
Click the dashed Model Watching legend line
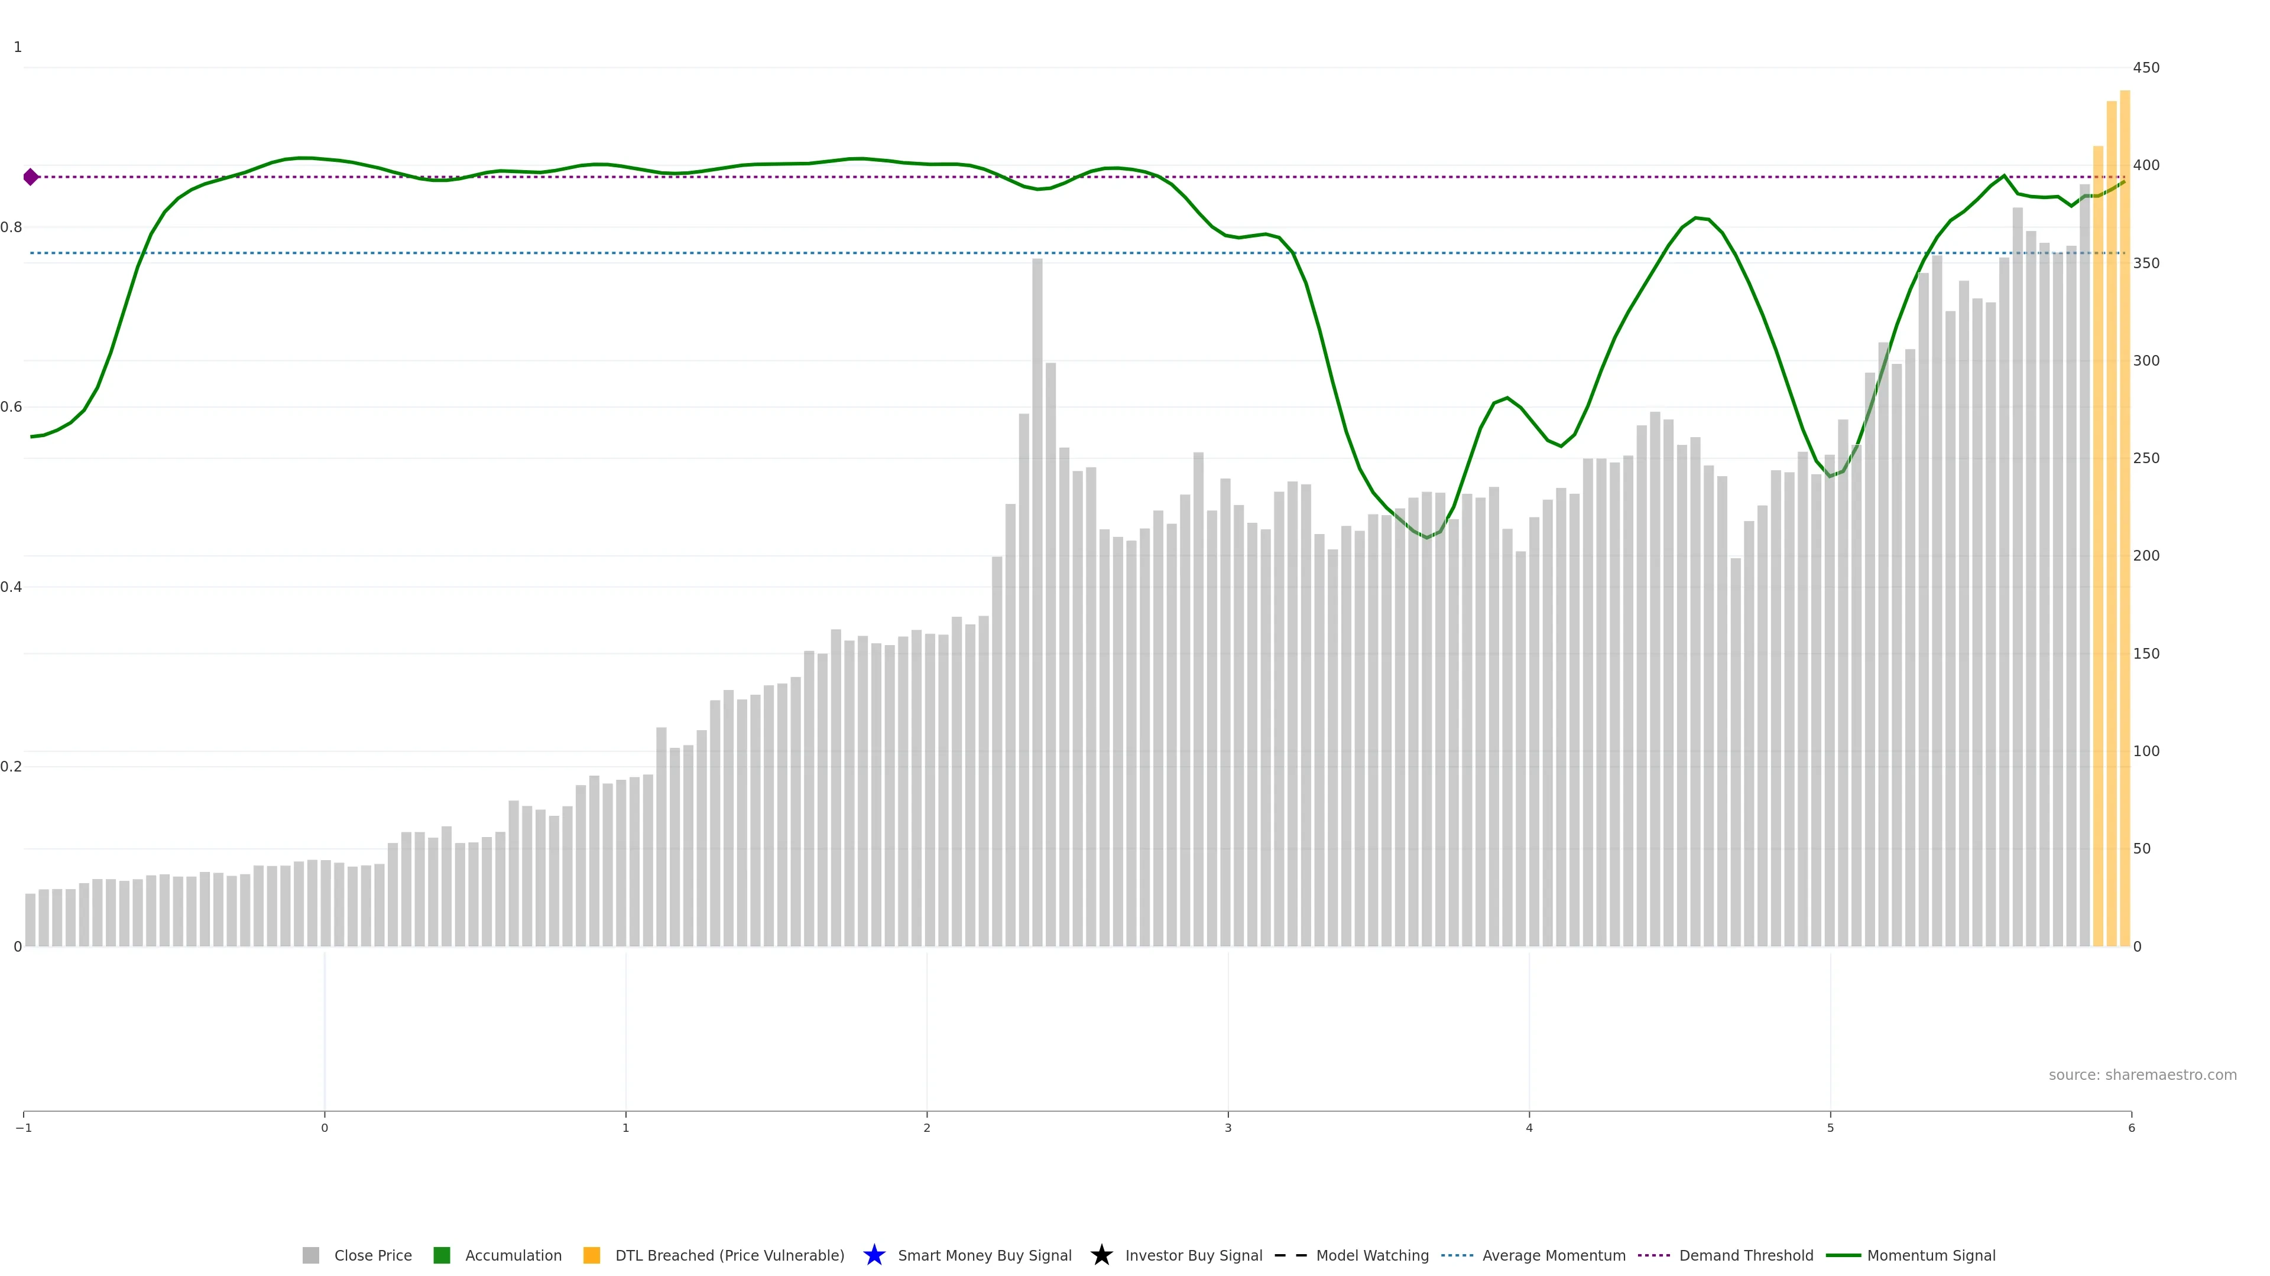(x=1290, y=1255)
